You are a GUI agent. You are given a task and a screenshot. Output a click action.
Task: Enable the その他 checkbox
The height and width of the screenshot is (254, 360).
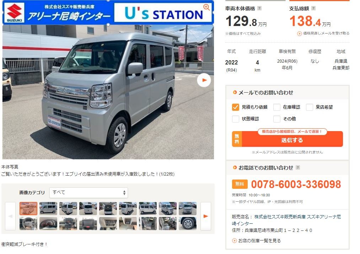point(276,119)
